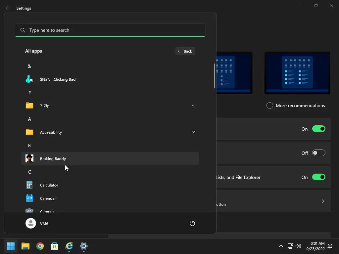The height and width of the screenshot is (254, 339).
Task: Click the volume speaker tray icon
Action: coord(298,246)
